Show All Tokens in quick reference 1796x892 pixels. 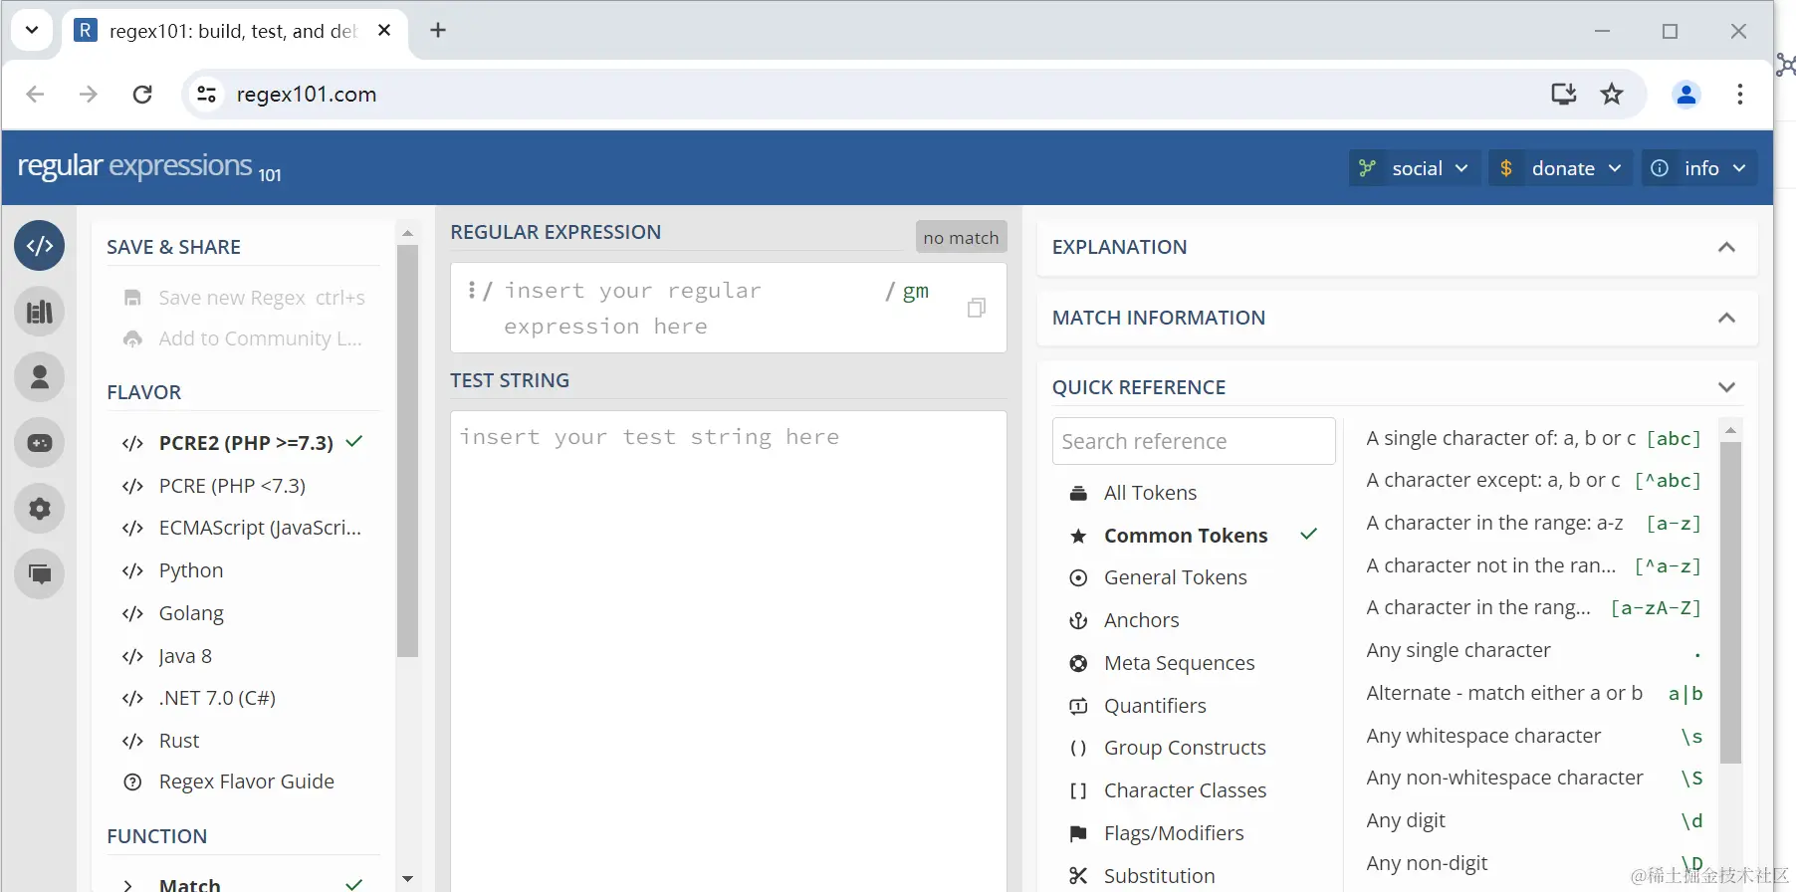point(1194,493)
